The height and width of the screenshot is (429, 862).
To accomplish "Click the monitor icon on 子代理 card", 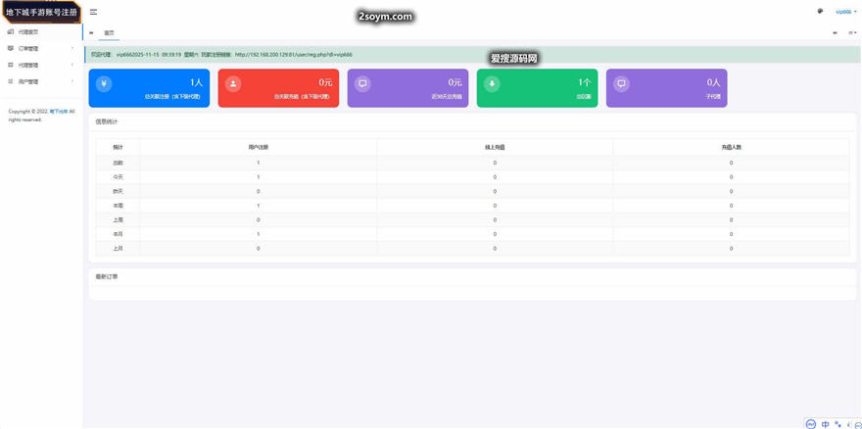I will click(x=621, y=84).
